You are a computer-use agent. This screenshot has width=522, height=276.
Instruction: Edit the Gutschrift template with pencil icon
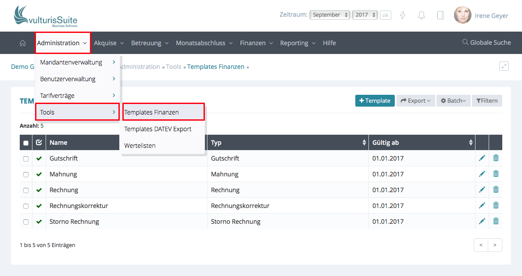482,158
